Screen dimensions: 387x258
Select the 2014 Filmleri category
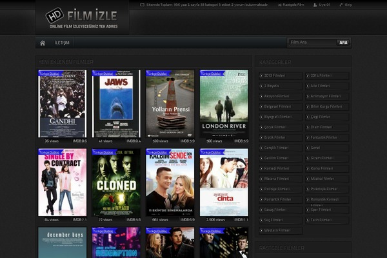pos(327,75)
